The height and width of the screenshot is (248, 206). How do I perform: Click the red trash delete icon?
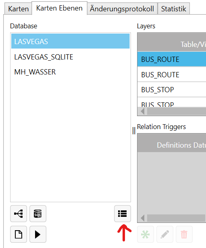(184, 234)
